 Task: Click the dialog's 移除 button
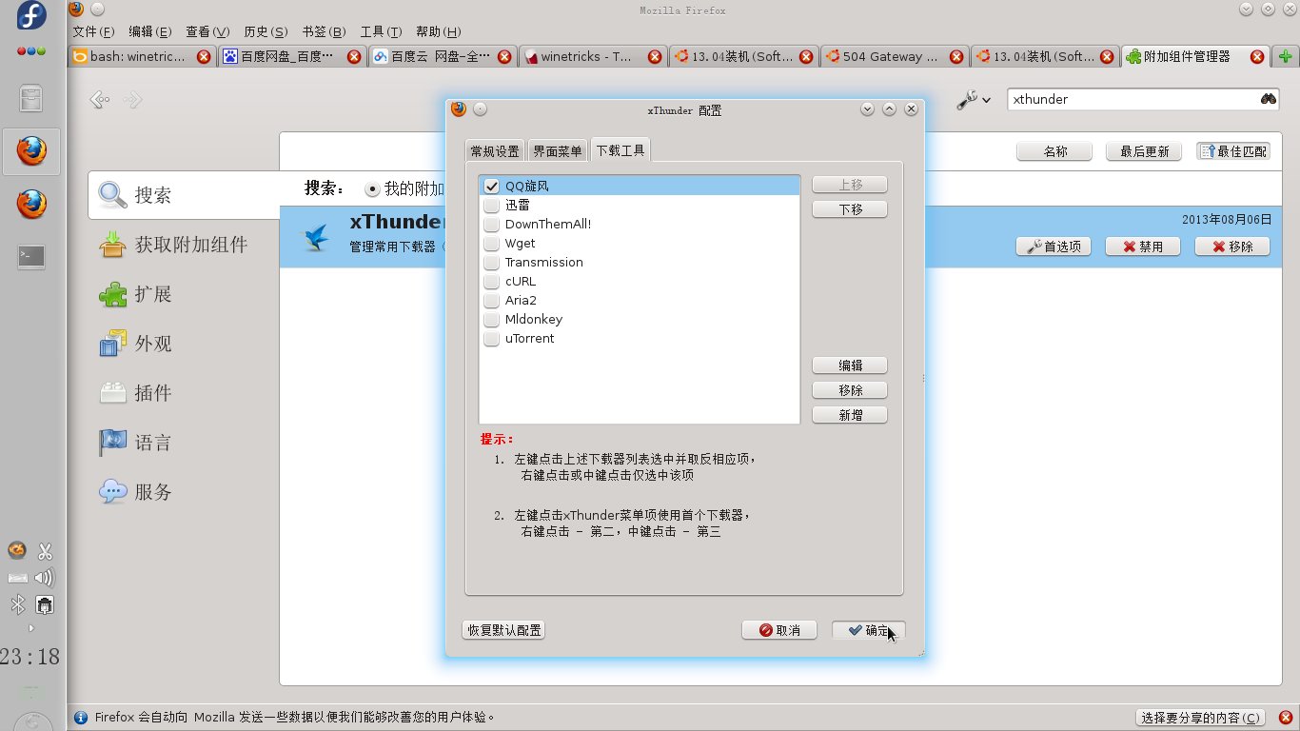[850, 390]
